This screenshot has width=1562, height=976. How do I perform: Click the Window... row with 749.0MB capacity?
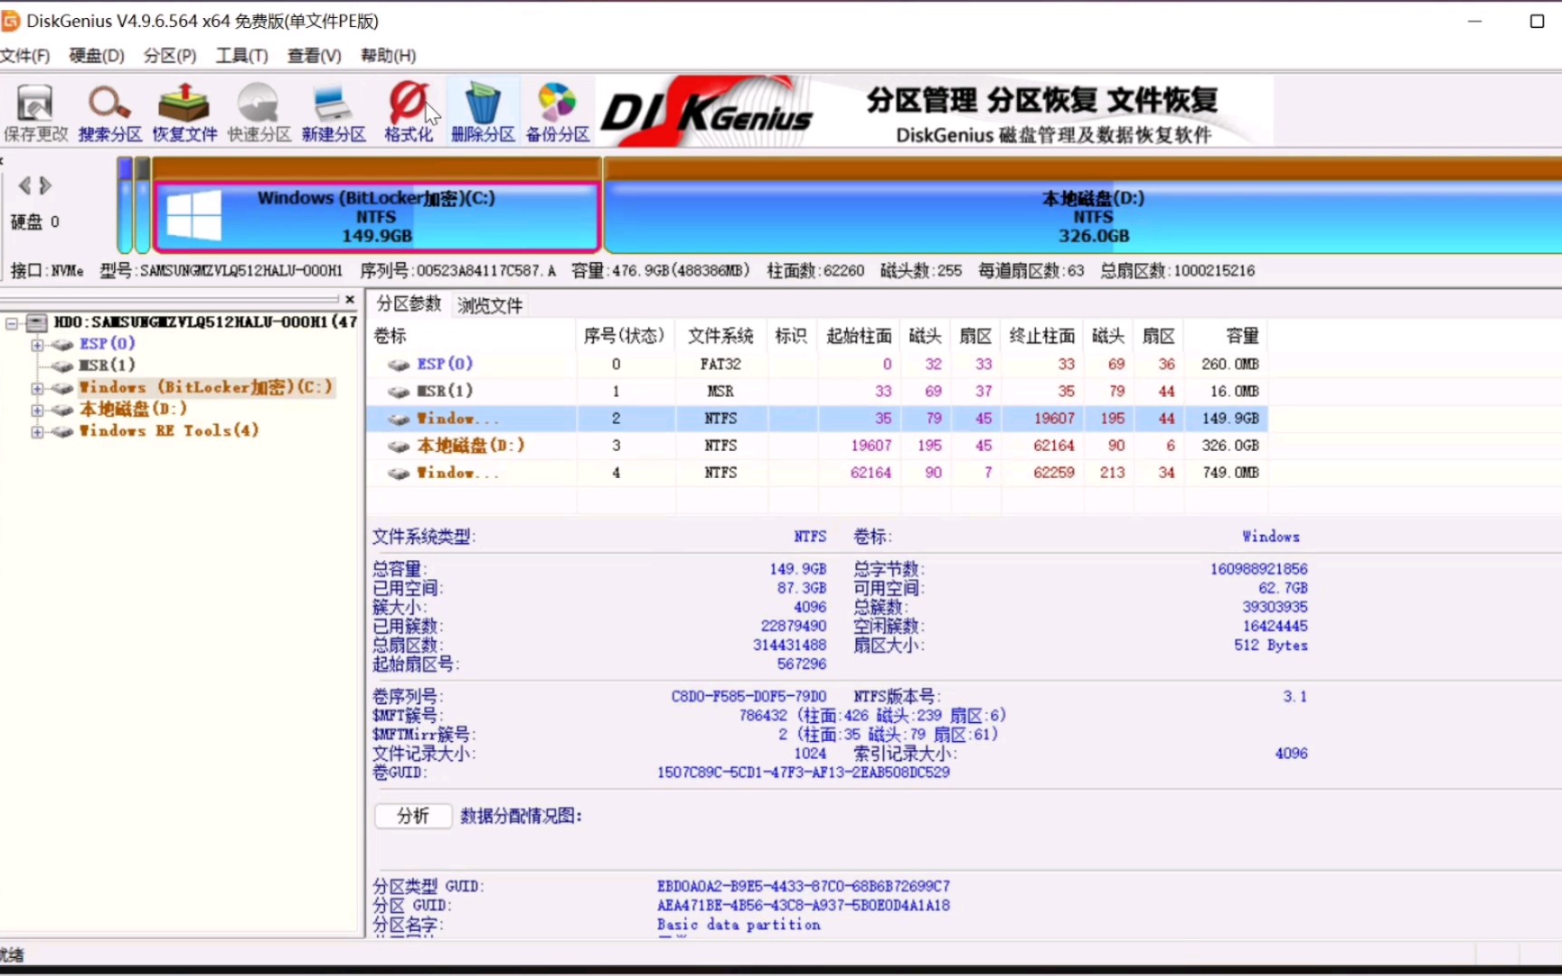point(817,473)
